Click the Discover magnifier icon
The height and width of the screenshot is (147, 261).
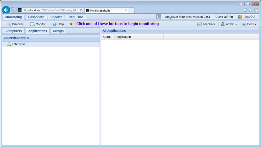tap(9, 24)
